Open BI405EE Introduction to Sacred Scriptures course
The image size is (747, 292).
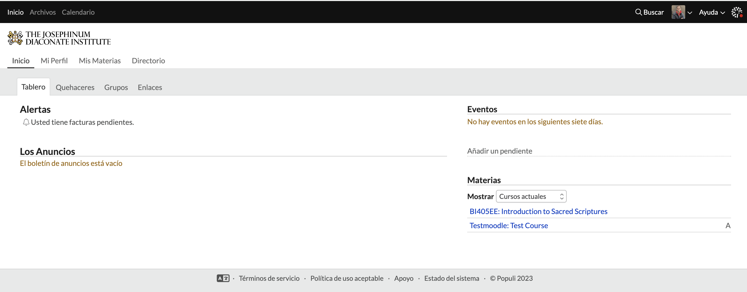538,211
